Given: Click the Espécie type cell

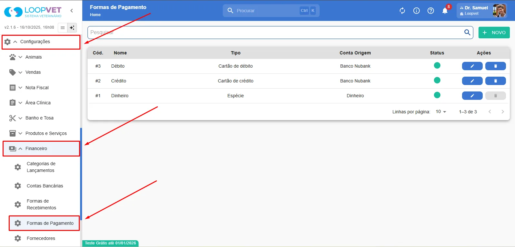Looking at the screenshot, I should click(x=236, y=96).
